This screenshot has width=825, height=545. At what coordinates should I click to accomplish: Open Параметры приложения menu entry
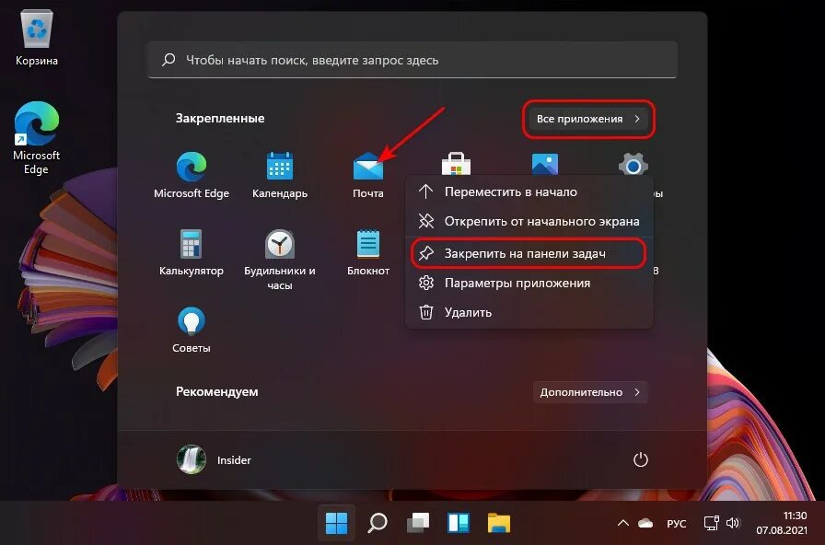[529, 283]
